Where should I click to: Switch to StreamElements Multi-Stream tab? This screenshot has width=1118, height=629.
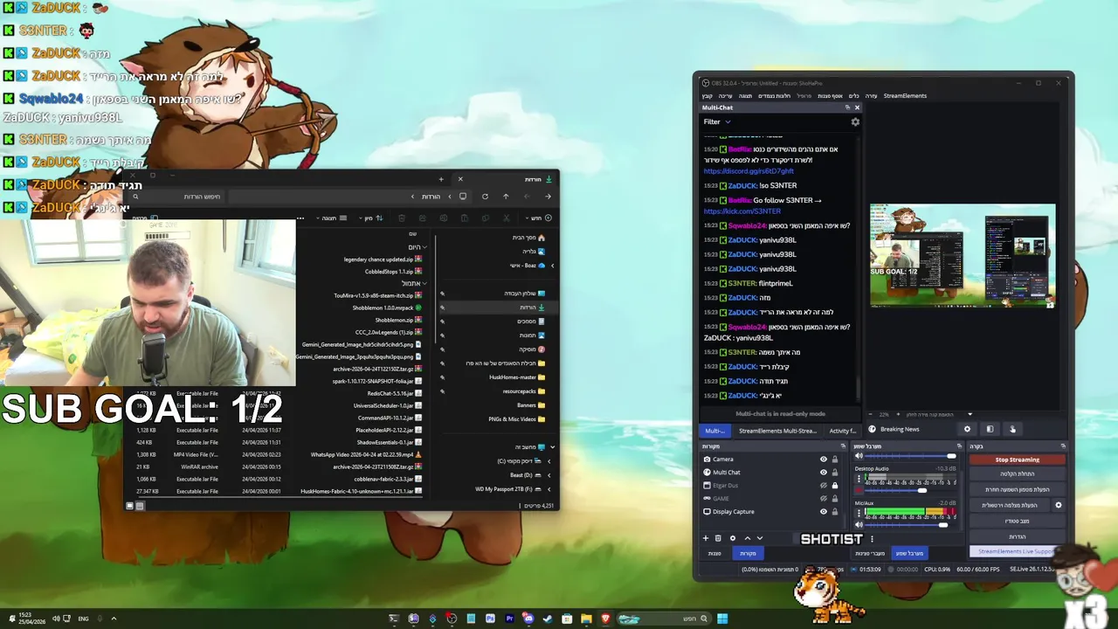[777, 431]
